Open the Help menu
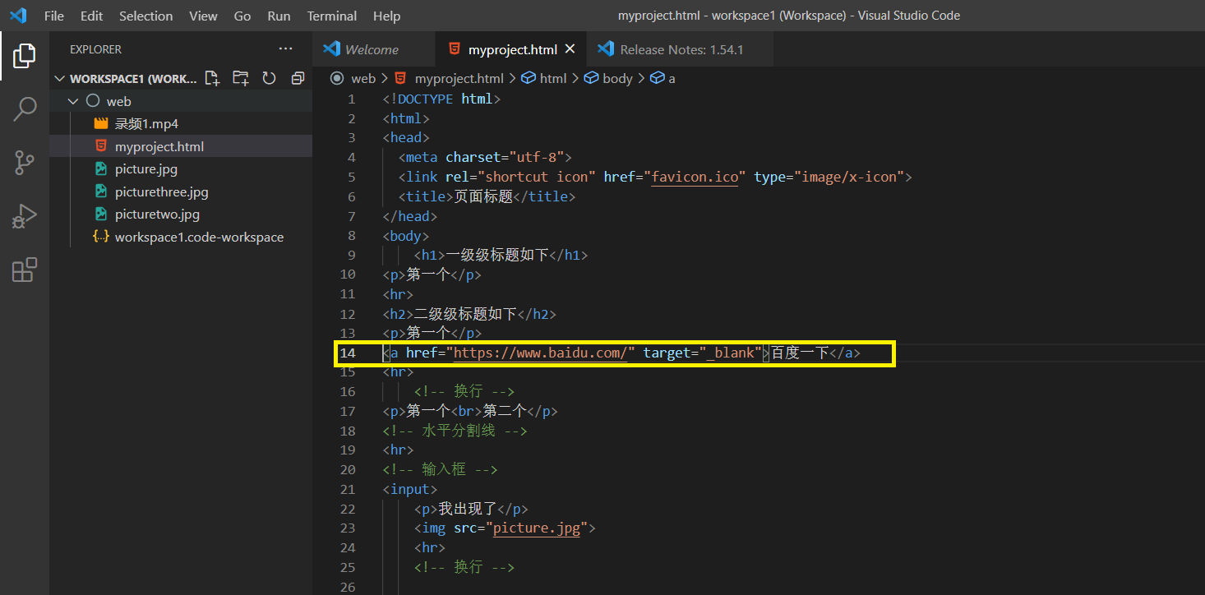This screenshot has height=595, width=1205. (x=387, y=16)
